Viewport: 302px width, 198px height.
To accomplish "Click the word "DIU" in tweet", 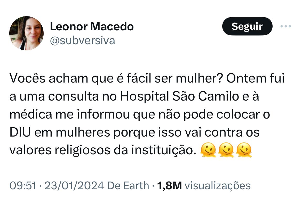I will pos(20,133).
